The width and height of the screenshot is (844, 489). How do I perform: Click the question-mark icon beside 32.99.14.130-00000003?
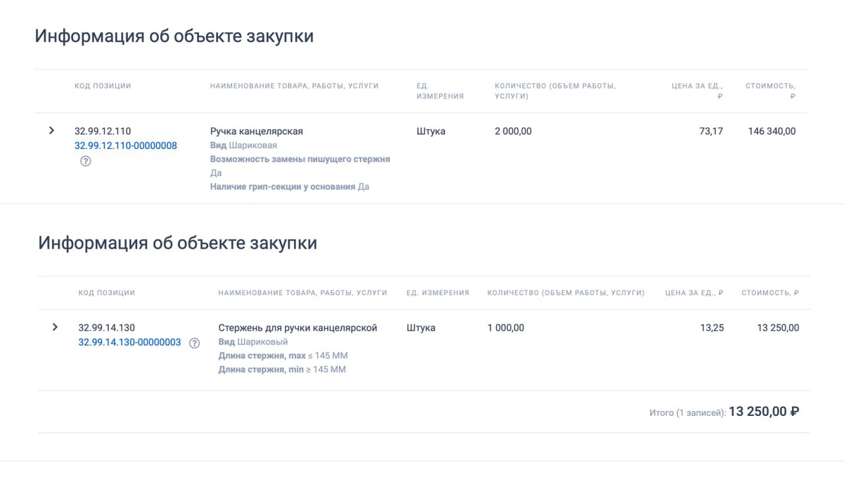pos(195,343)
